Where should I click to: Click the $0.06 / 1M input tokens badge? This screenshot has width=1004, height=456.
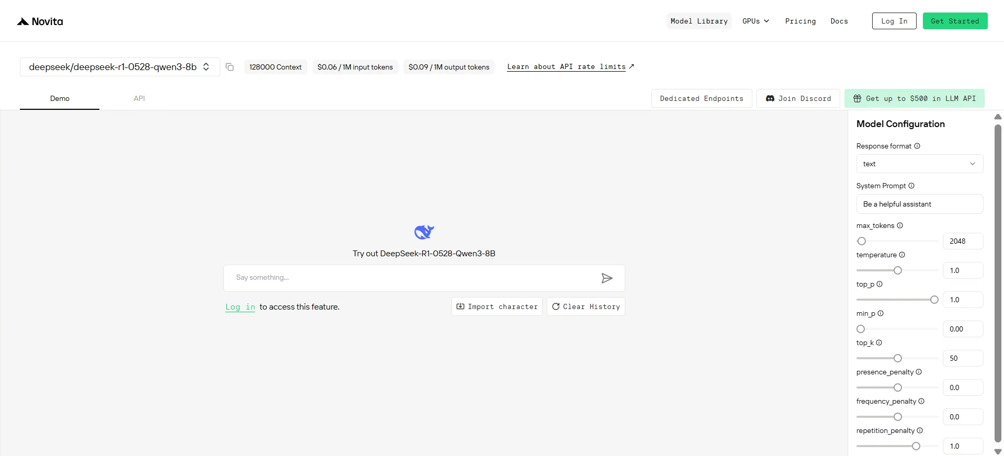[355, 67]
